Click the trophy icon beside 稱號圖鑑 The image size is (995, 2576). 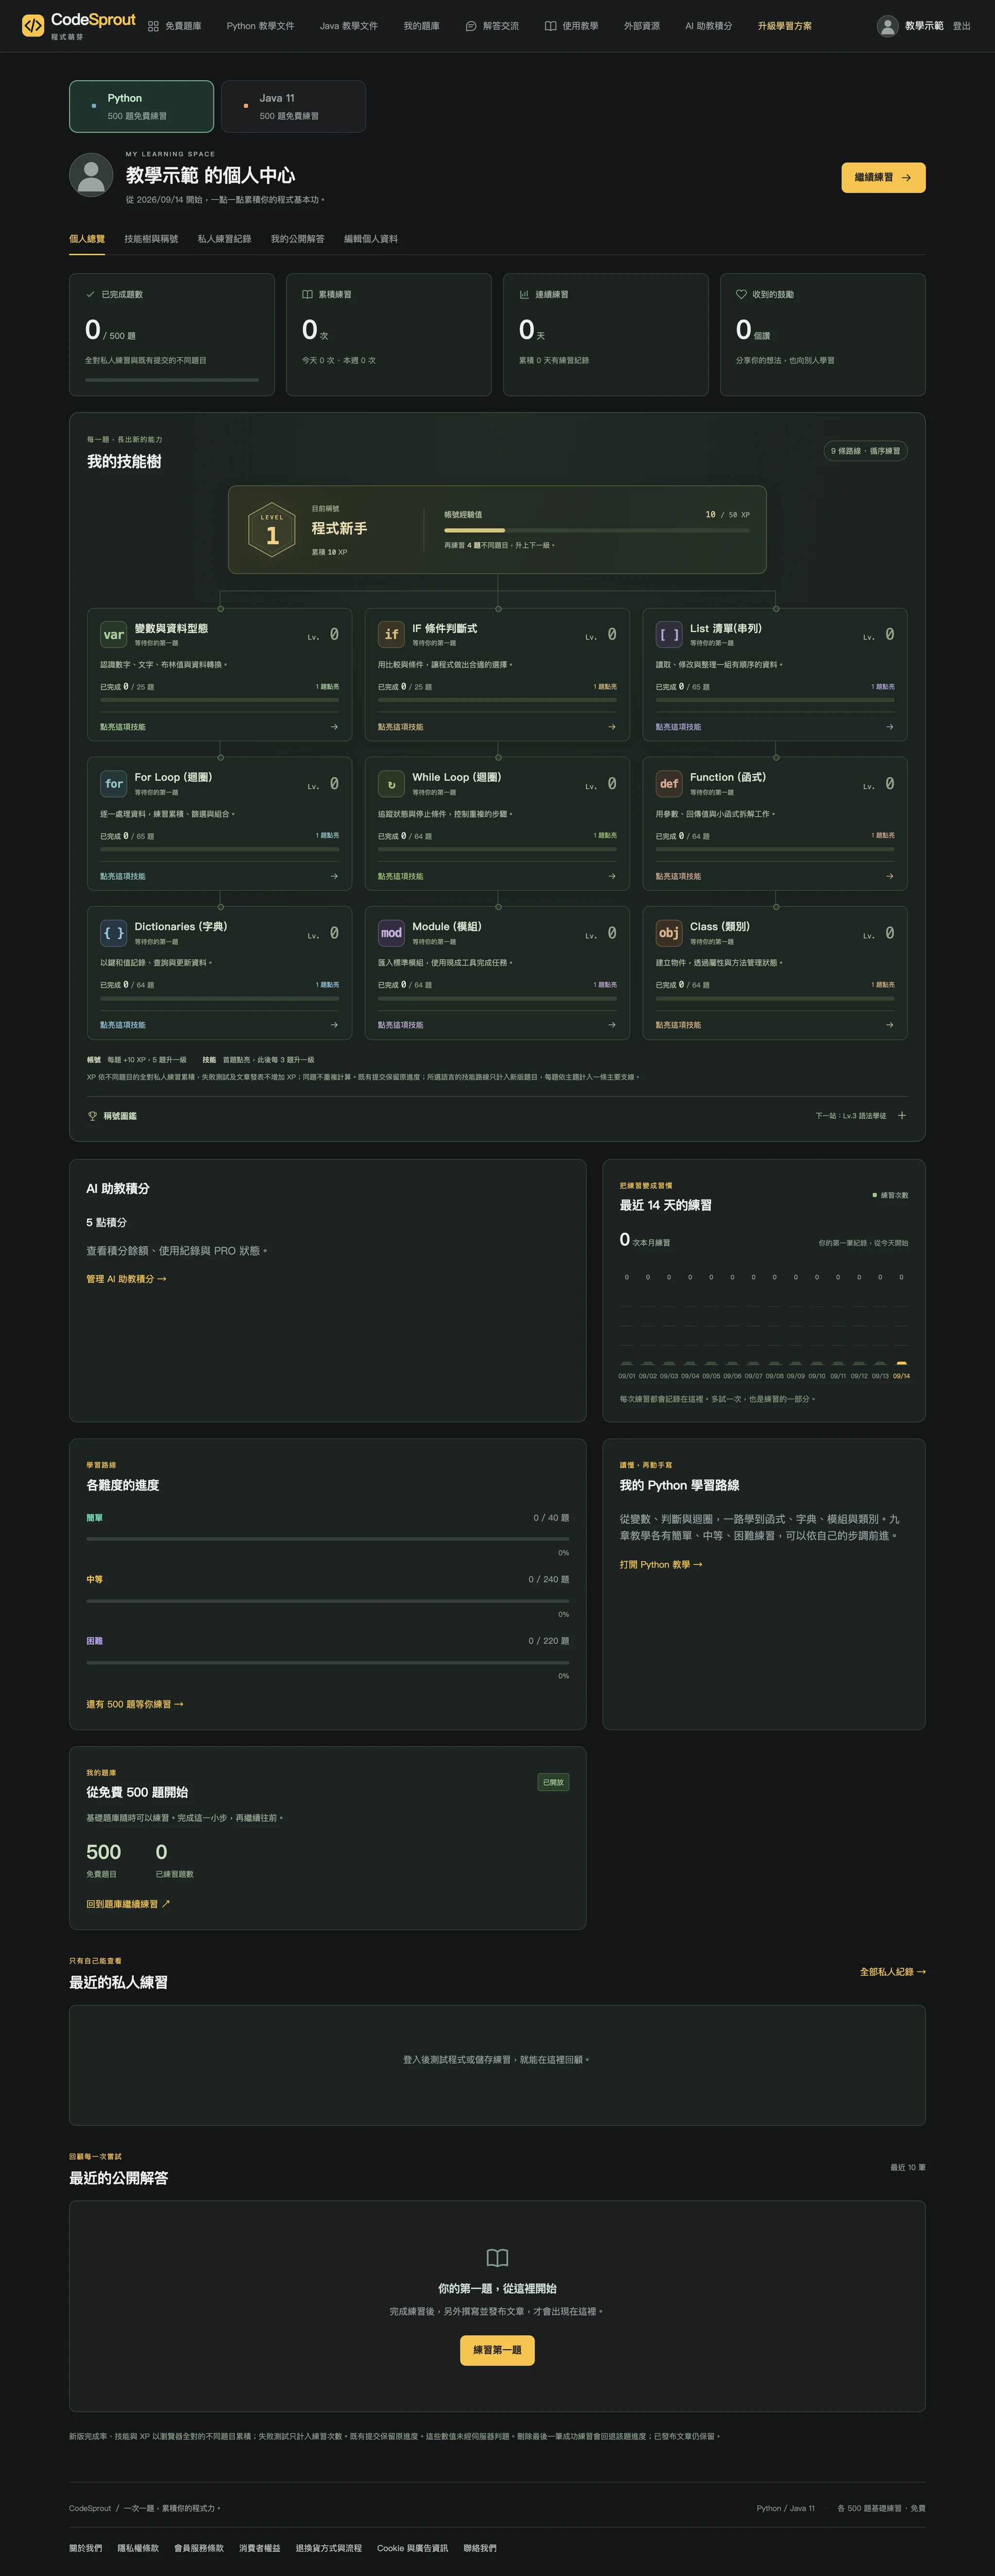[93, 1116]
